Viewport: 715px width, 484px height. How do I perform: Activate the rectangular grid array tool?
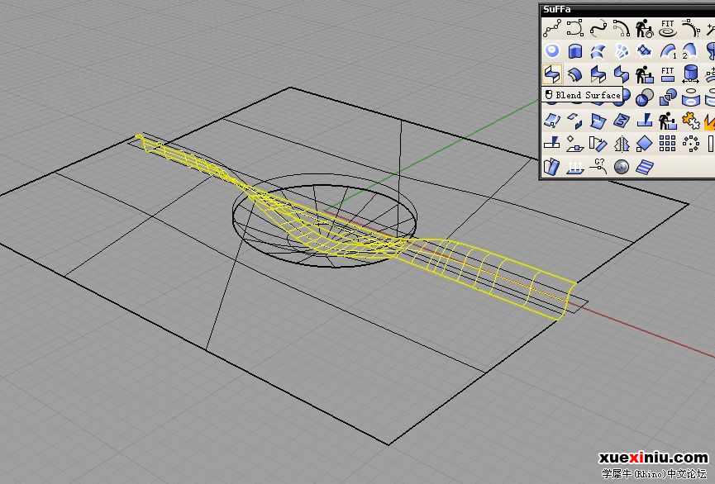click(667, 144)
